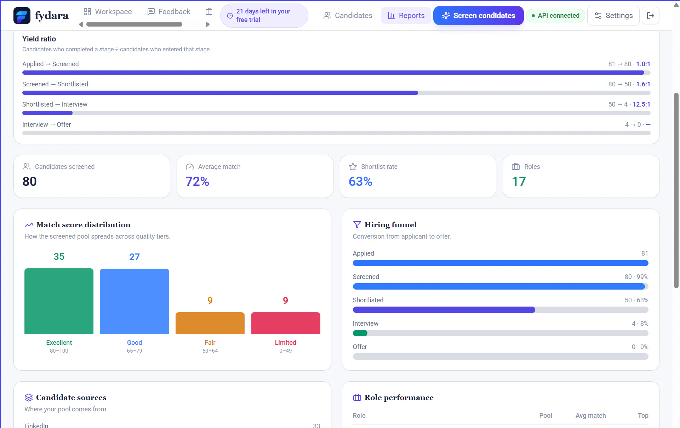Click the Top column header
Screen dimensions: 680x428
point(643,416)
